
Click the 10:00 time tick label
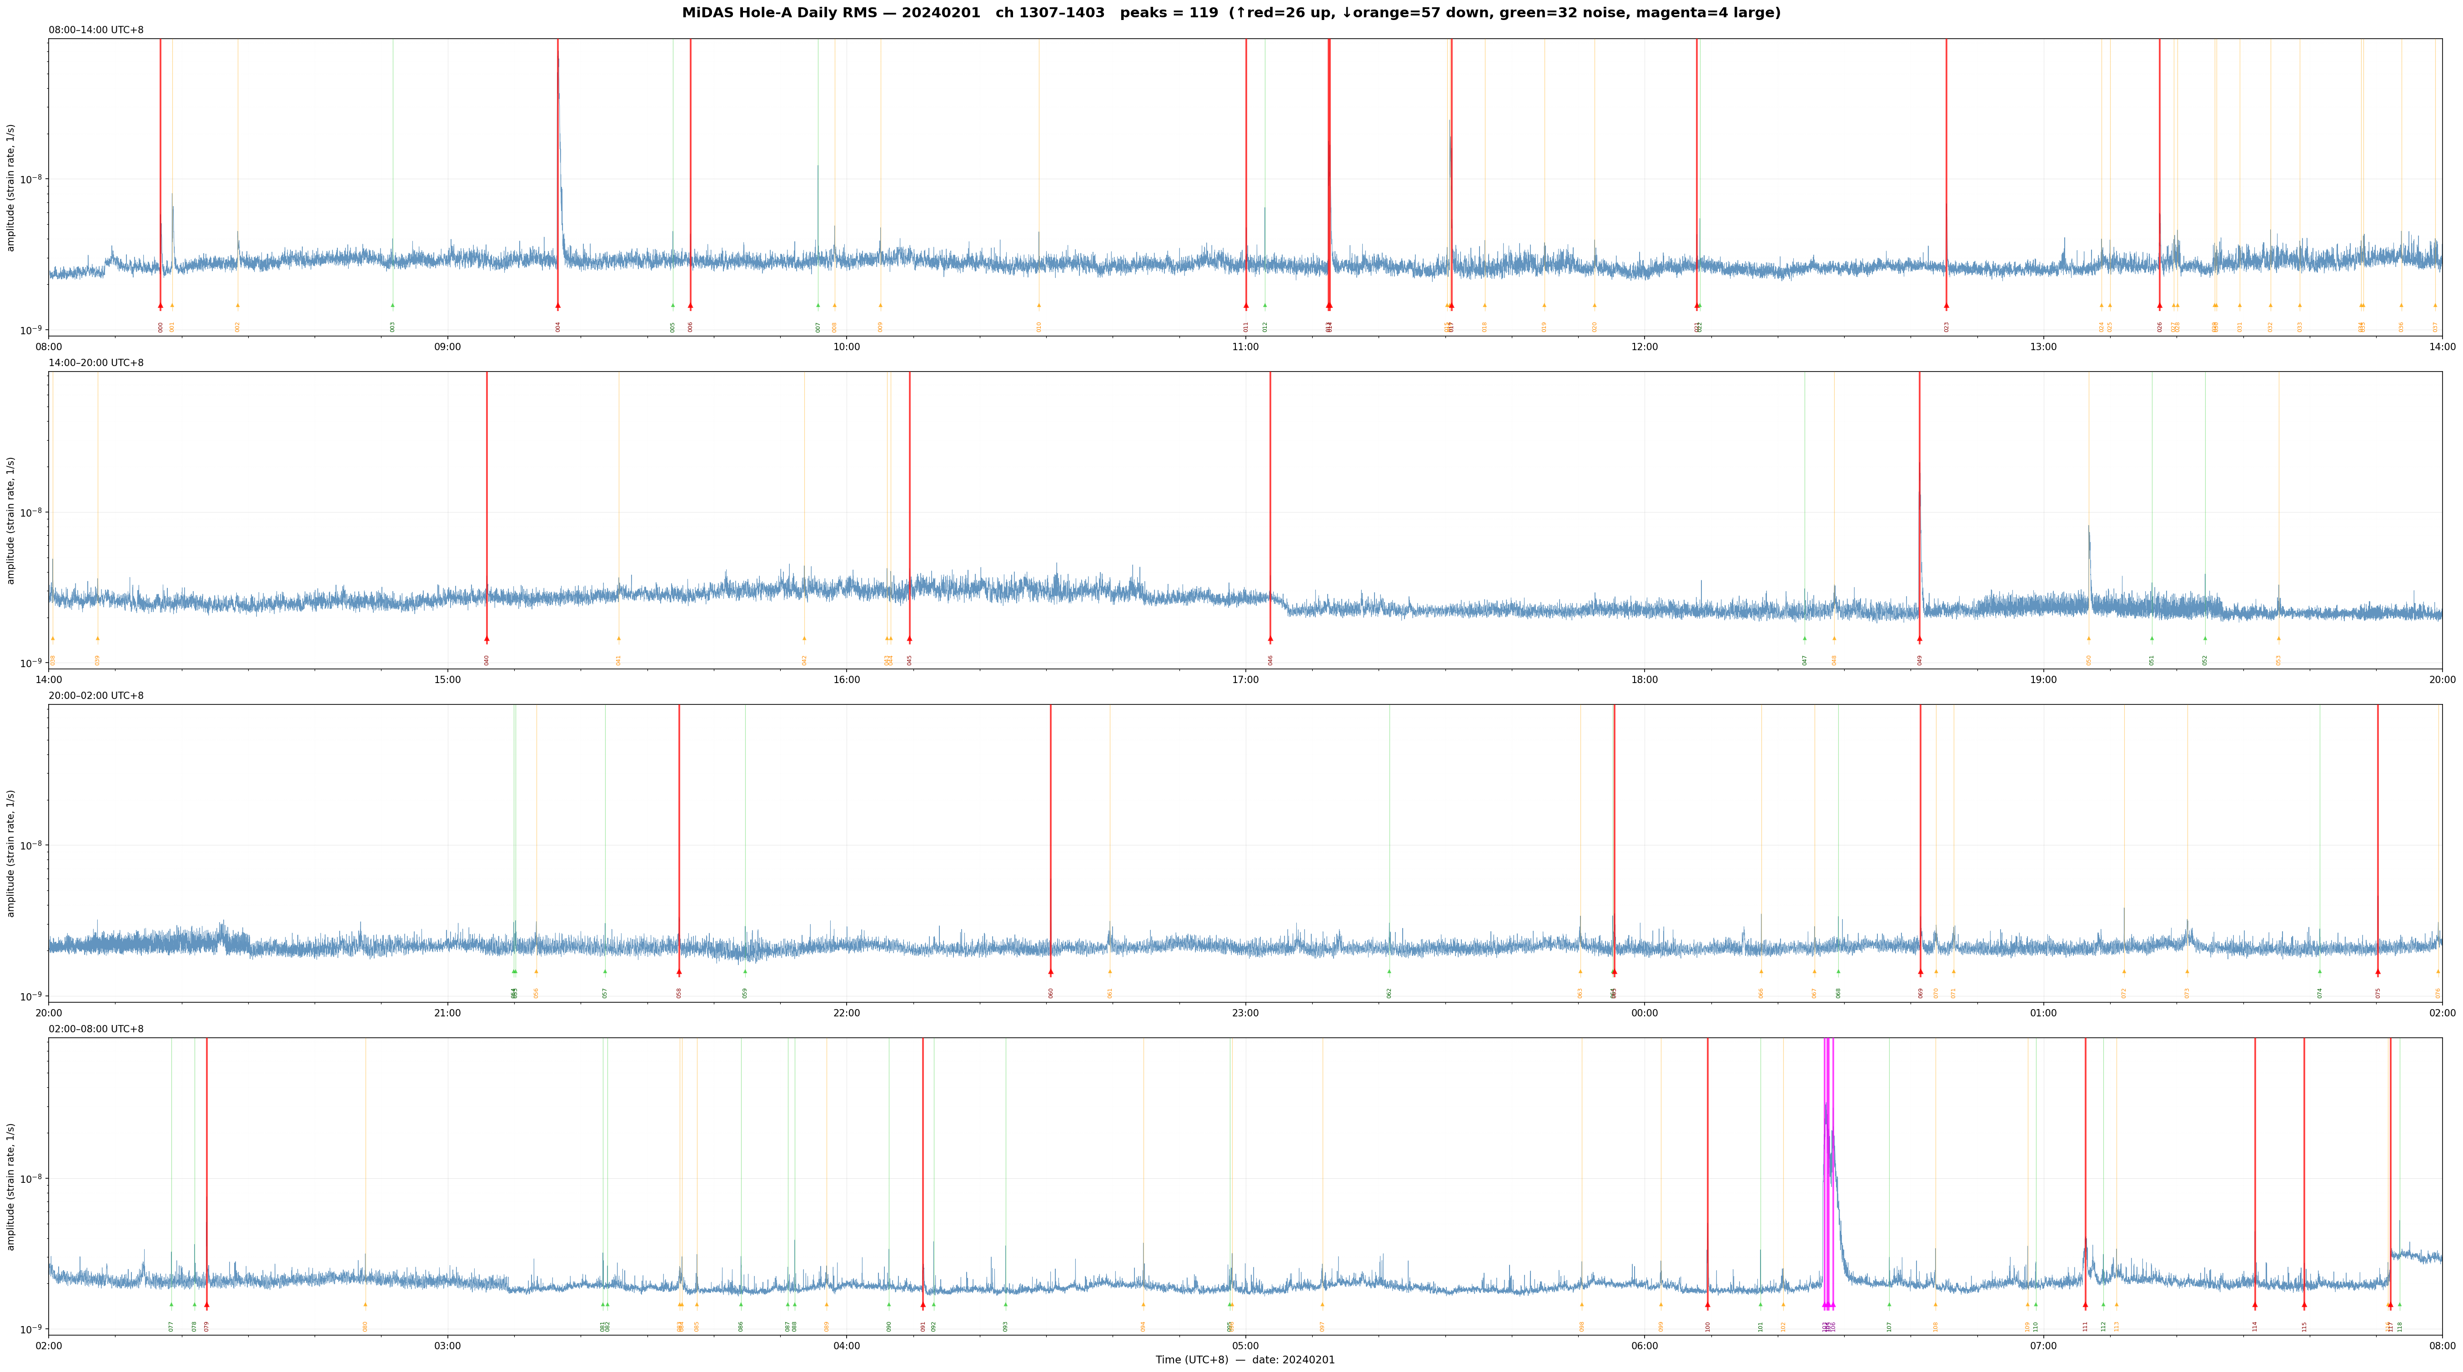[846, 347]
